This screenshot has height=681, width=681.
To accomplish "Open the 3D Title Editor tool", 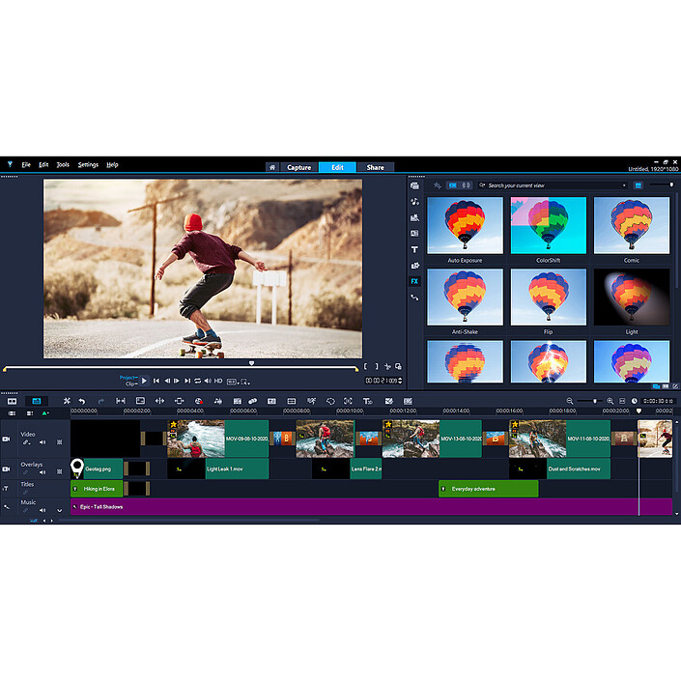I will click(367, 401).
